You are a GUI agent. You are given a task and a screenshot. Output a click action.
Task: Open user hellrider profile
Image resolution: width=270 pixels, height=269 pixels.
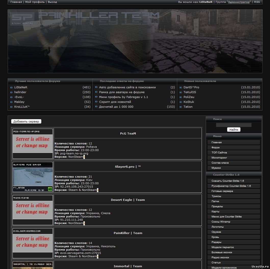click(x=20, y=92)
